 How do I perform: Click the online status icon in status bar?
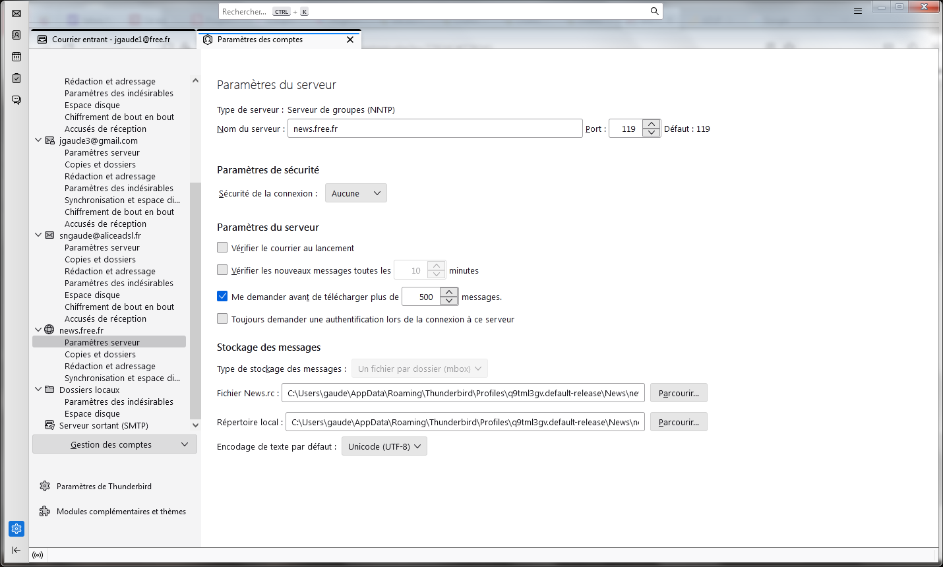coord(38,555)
